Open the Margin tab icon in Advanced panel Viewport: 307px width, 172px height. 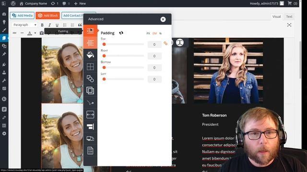click(90, 43)
